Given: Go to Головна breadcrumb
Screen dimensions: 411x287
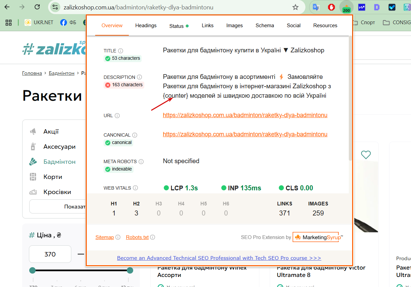Looking at the screenshot, I should 32,73.
